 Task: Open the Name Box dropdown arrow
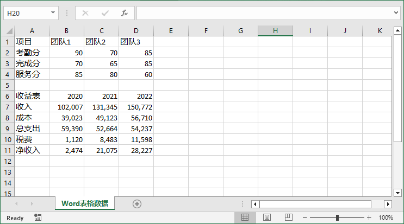pos(53,13)
